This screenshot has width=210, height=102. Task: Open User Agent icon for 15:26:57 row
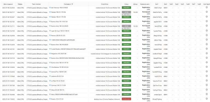coord(206,40)
